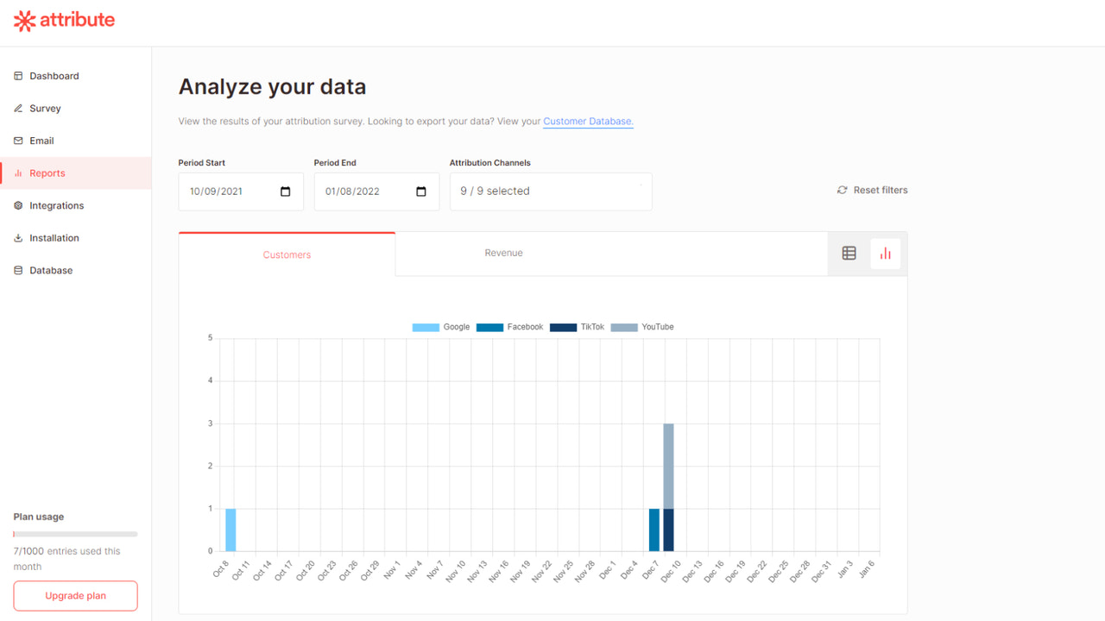Toggle the YouTube legend entry
Image resolution: width=1105 pixels, height=621 pixels.
click(642, 327)
